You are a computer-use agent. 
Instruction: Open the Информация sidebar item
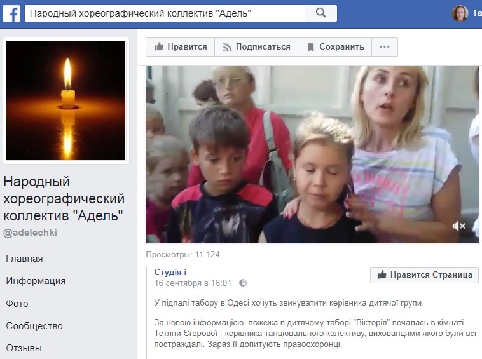point(36,281)
